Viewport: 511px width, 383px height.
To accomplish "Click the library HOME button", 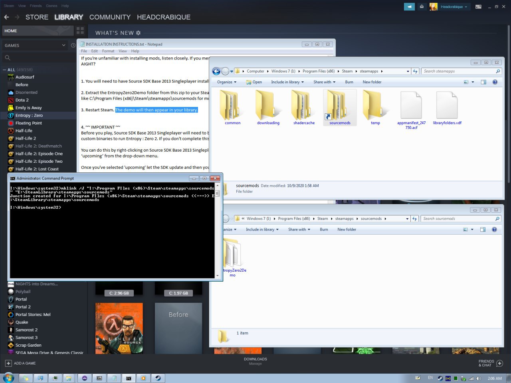I will point(38,31).
